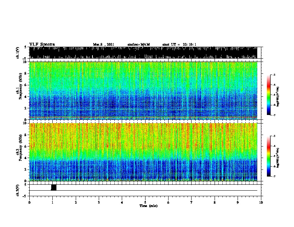Click the "-7" label on ch.2 colour bar
Viewport: 294px width, 227px height.
click(274, 177)
